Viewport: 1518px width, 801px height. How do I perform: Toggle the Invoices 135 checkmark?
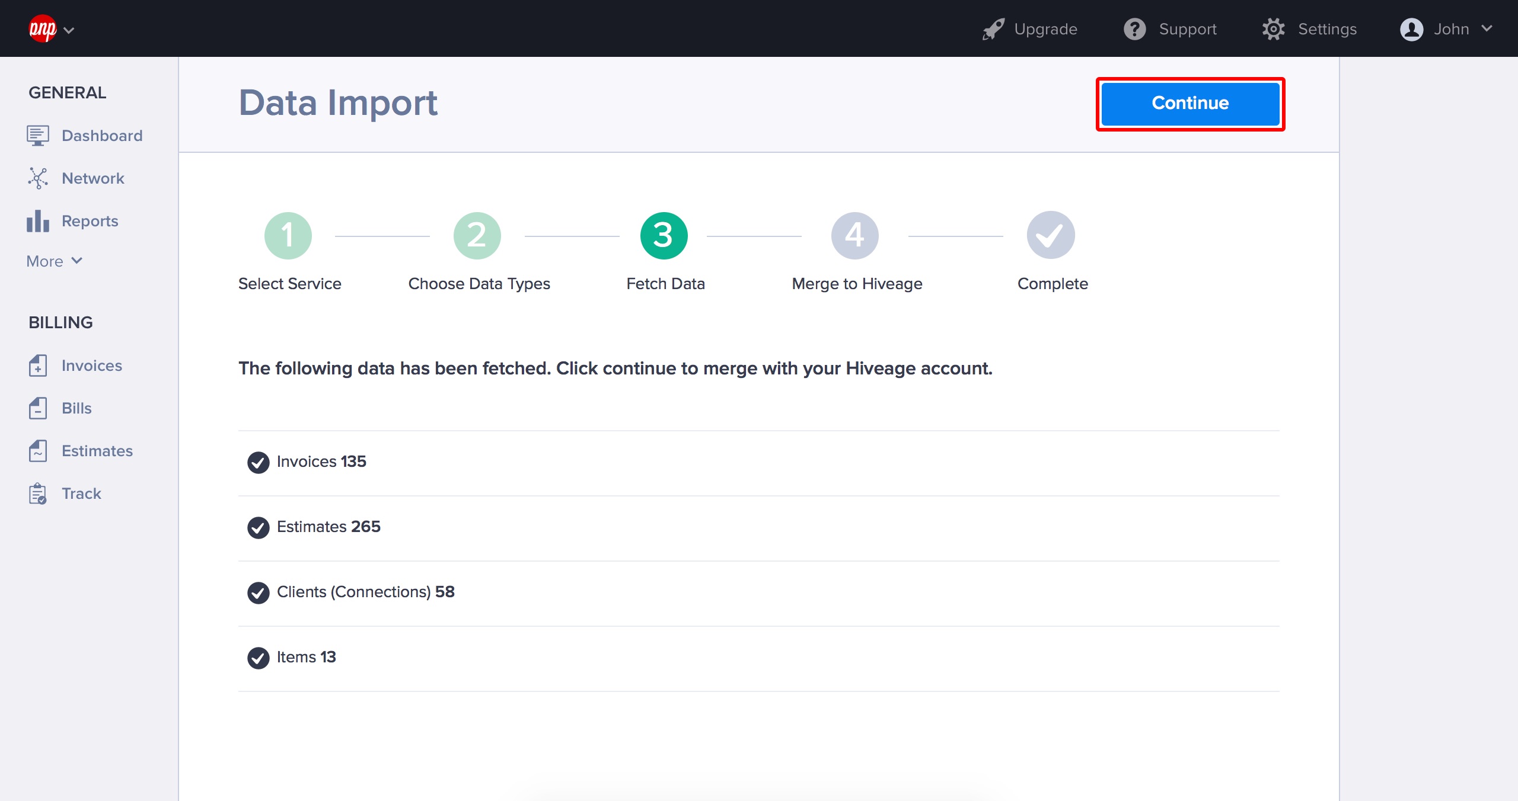(x=258, y=462)
